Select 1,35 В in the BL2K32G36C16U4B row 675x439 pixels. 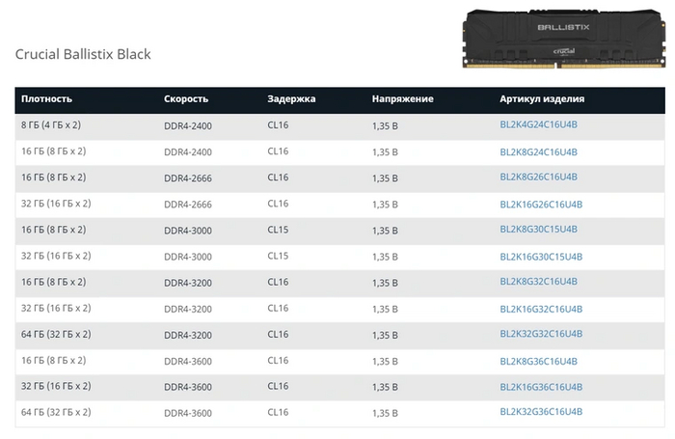385,413
